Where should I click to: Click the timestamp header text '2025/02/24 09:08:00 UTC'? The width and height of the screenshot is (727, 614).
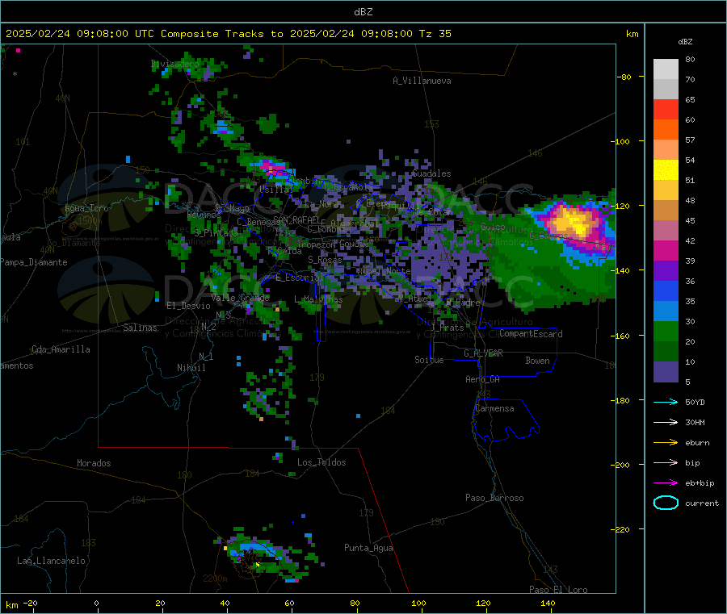pyautogui.click(x=80, y=34)
